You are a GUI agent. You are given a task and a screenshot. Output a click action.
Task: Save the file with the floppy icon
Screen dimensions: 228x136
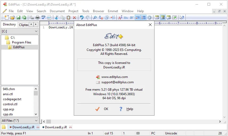pos(18,17)
